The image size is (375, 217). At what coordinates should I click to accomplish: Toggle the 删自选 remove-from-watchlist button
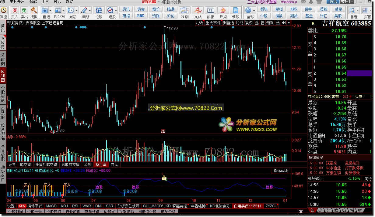coord(228,23)
